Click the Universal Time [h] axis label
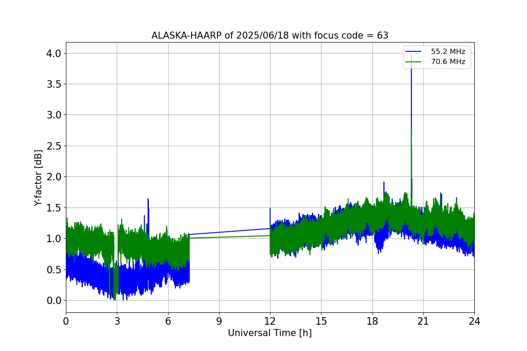The height and width of the screenshot is (351, 527). tap(270, 333)
